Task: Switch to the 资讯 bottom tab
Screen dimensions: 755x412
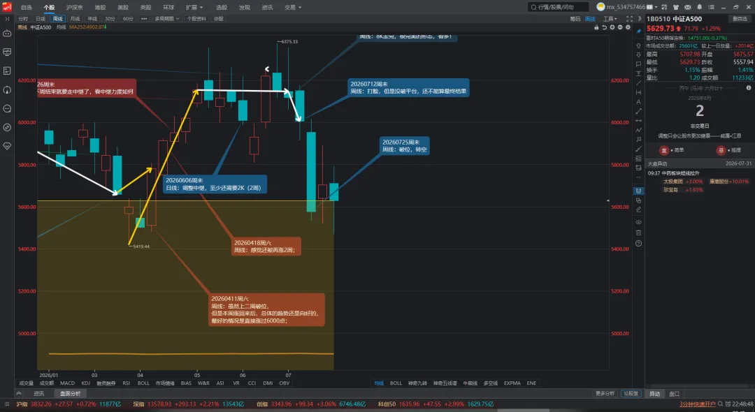Action: pos(38,394)
